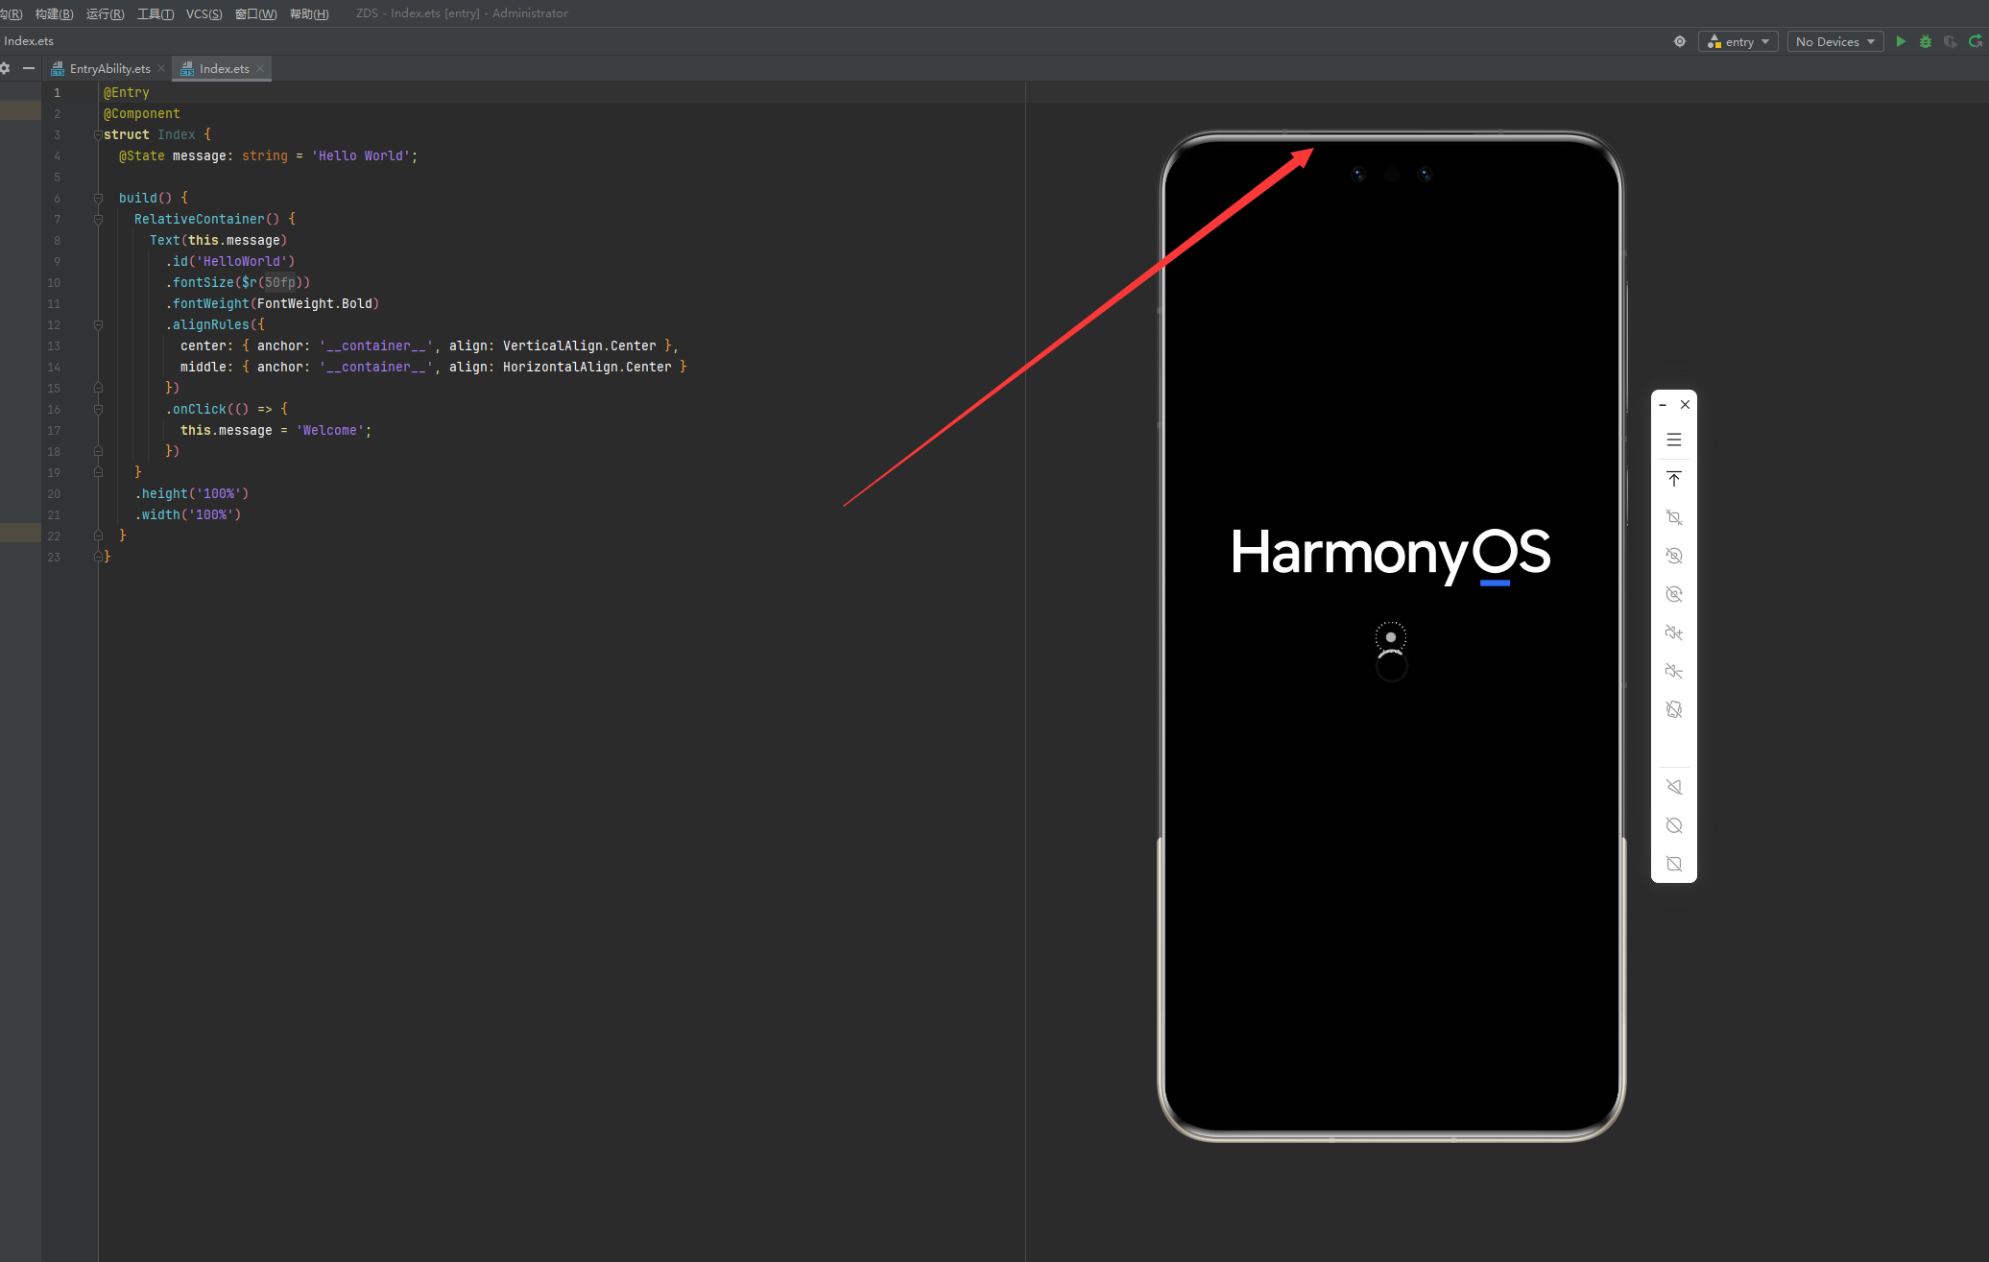Click the emulator pin-to-top arrow icon

tap(1674, 479)
